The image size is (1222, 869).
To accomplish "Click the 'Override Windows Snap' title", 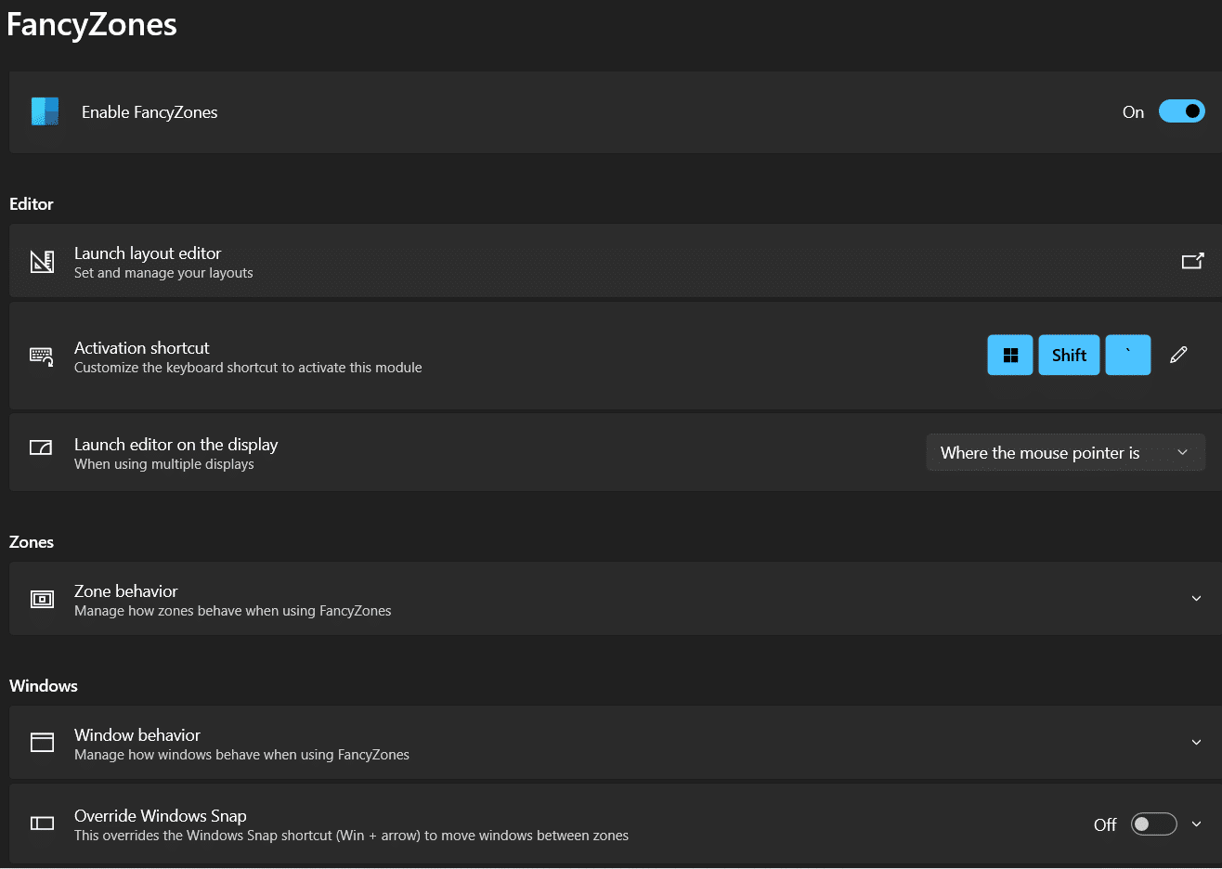I will point(161,816).
